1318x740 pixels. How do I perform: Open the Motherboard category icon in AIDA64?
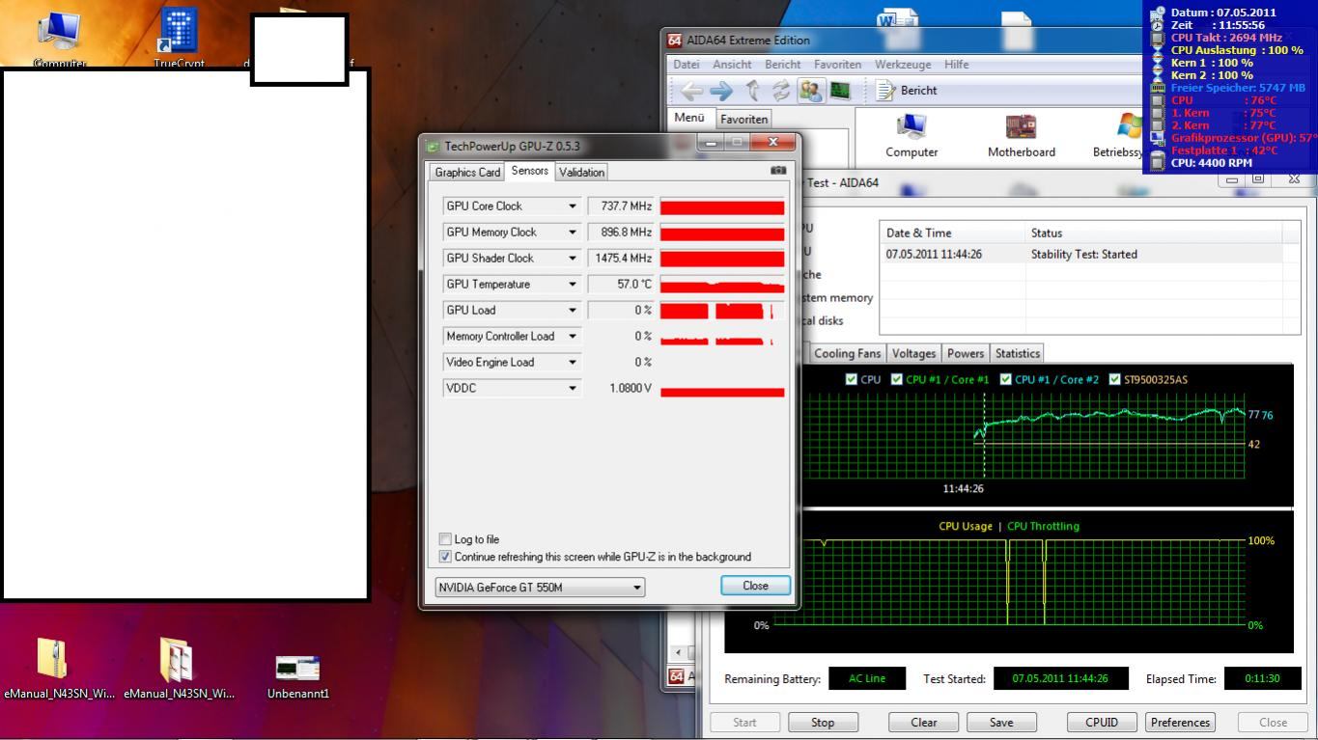[x=1021, y=126]
